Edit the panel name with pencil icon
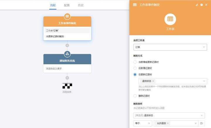Viewport: 211px width, 128px height. 197,5
